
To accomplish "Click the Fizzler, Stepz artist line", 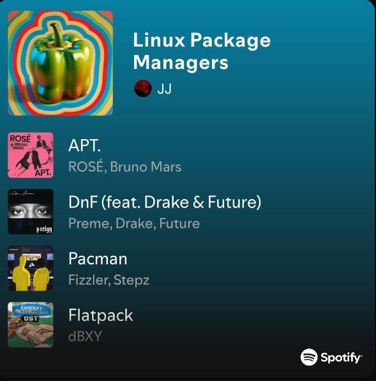I will pyautogui.click(x=109, y=280).
